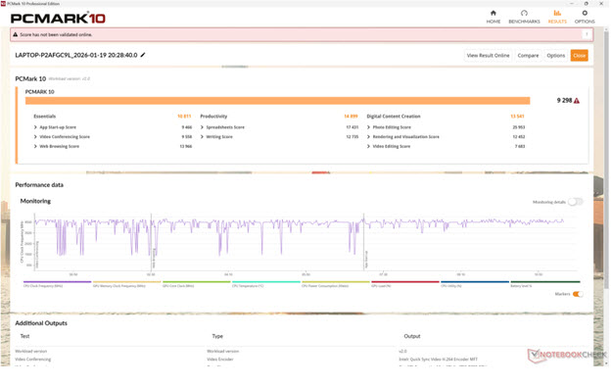Click the overall score 9 298
This screenshot has height=386, width=612.
pos(564,101)
